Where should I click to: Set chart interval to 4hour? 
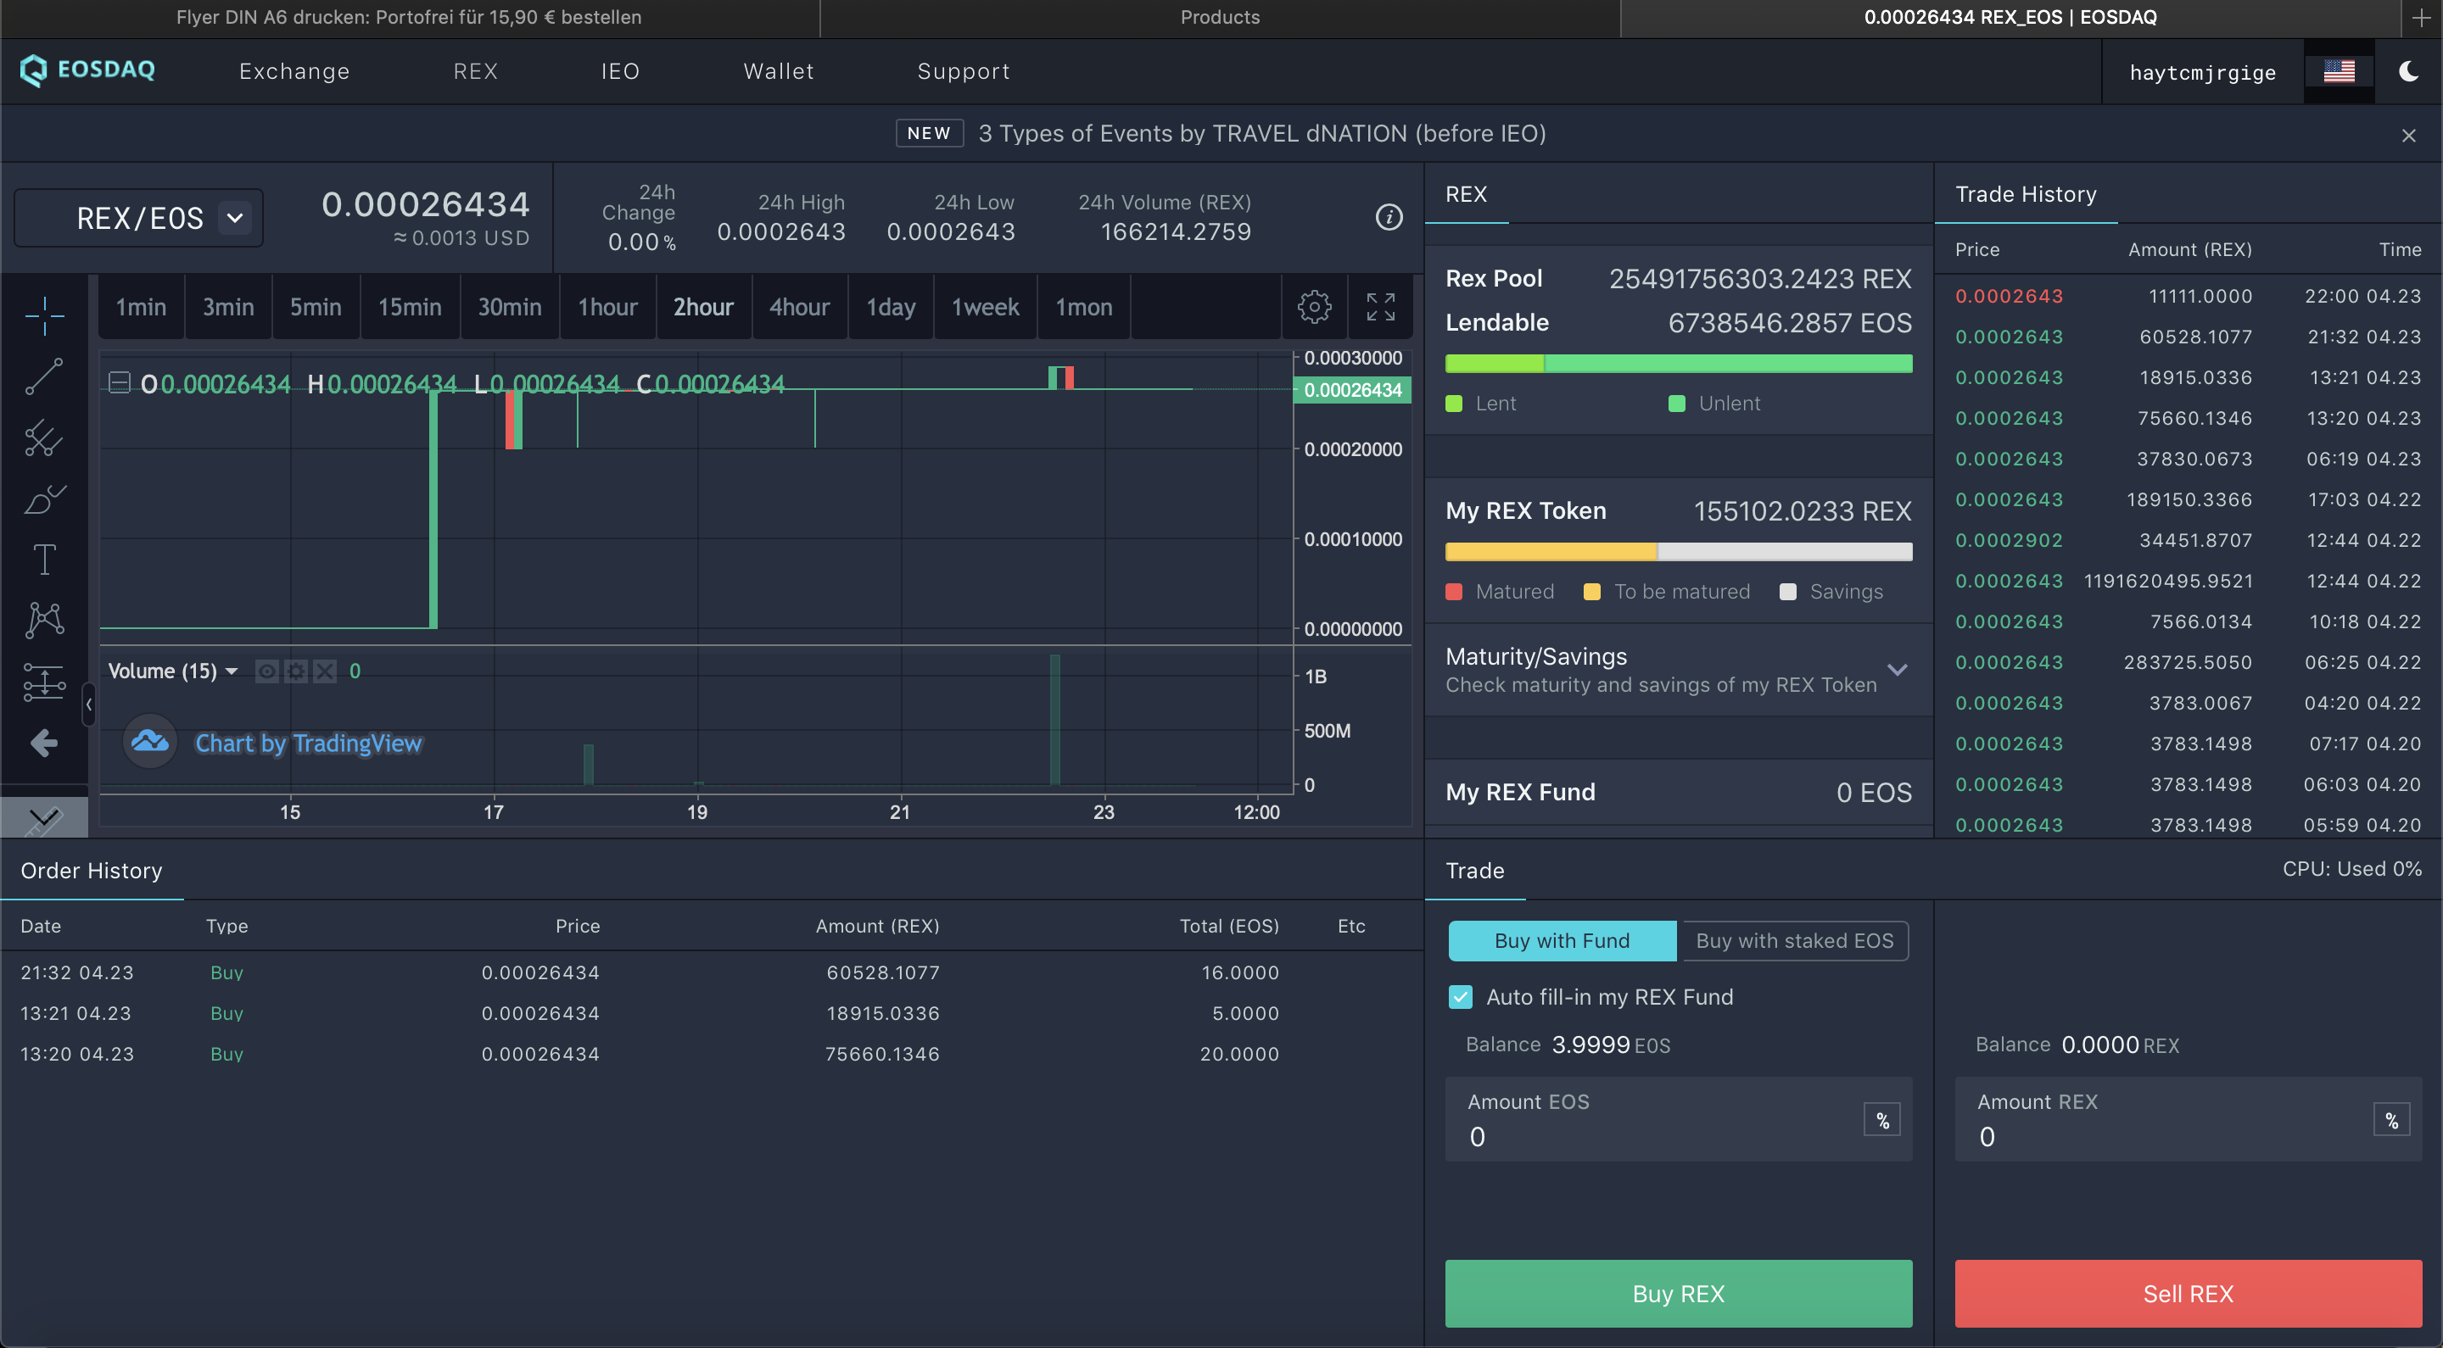[799, 306]
